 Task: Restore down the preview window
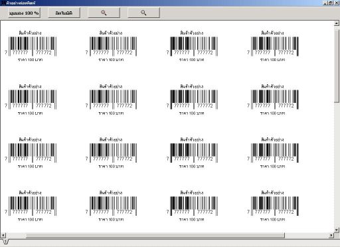(331, 3)
